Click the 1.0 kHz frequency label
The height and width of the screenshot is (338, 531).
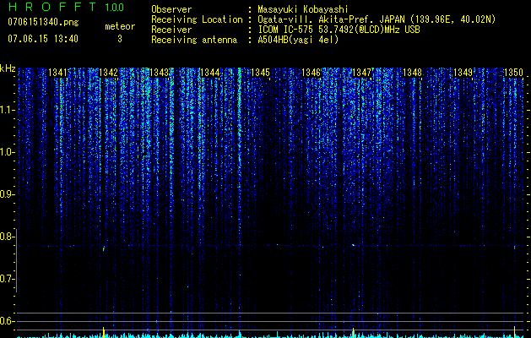6,152
